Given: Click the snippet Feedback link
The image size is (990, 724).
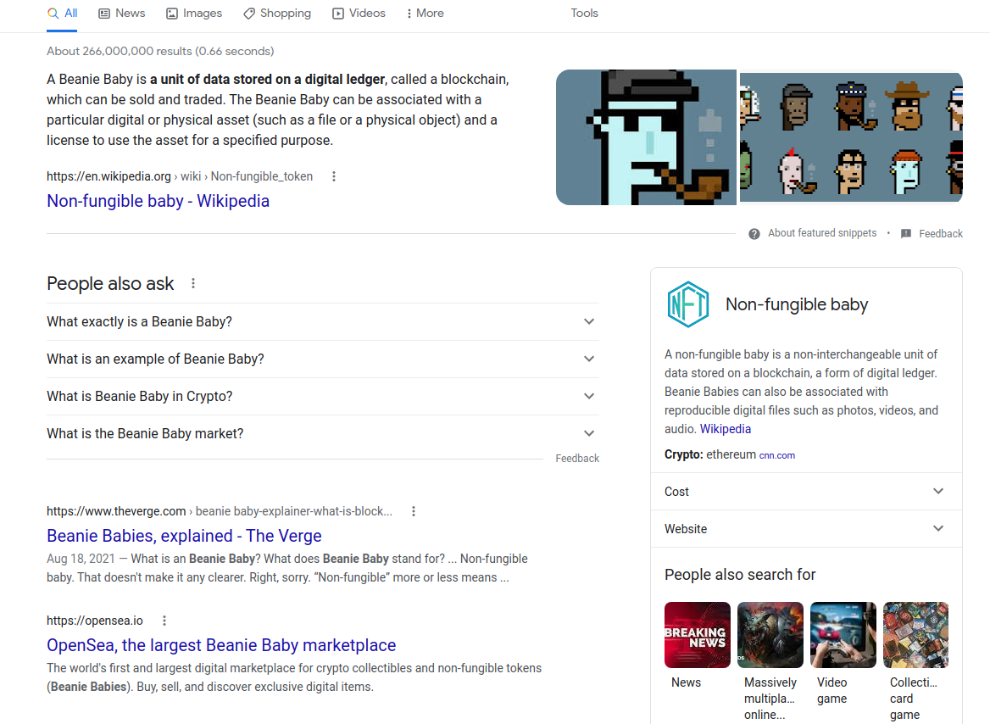Looking at the screenshot, I should point(941,234).
